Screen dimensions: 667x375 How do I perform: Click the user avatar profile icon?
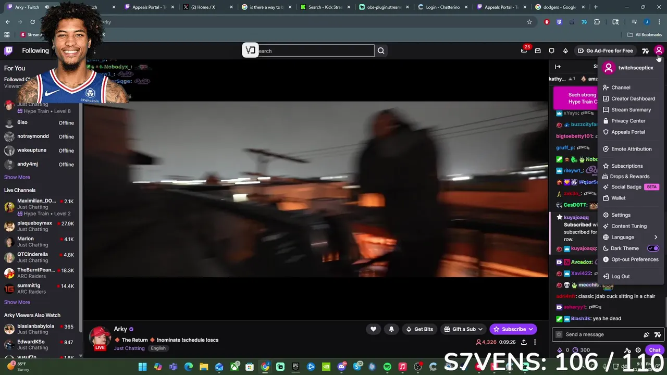click(659, 51)
